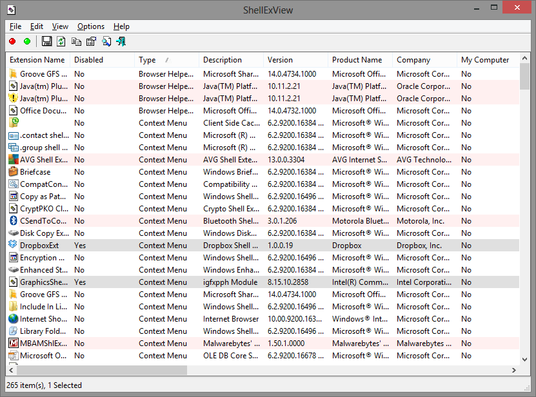Select the .group shell row icon

point(13,147)
